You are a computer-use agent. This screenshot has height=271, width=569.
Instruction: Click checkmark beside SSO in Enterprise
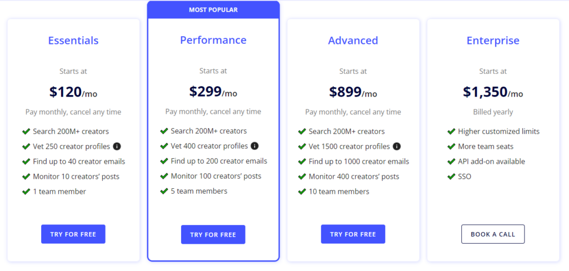coord(451,177)
